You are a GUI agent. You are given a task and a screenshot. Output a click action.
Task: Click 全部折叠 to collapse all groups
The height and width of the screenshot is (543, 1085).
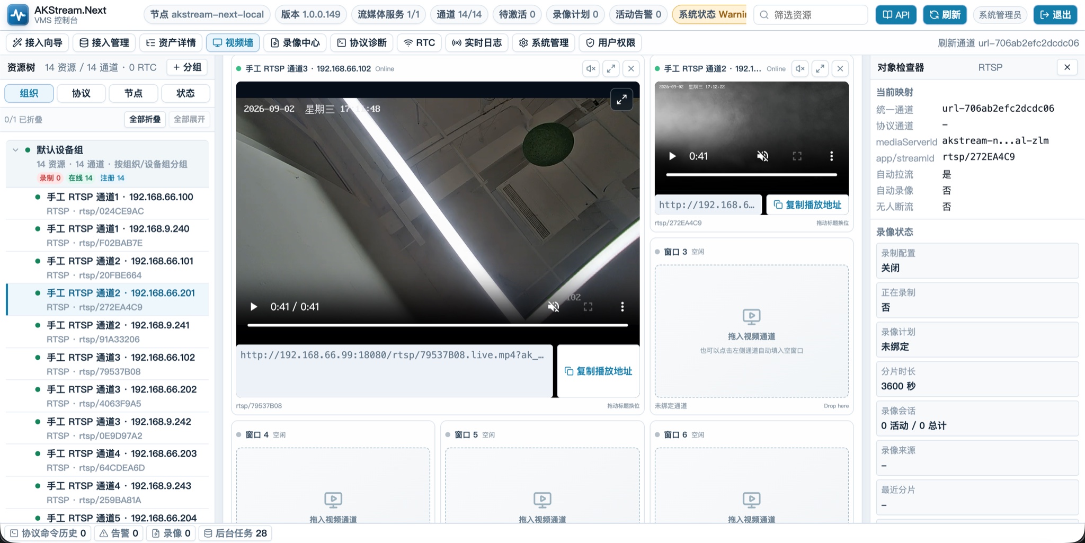(x=145, y=119)
